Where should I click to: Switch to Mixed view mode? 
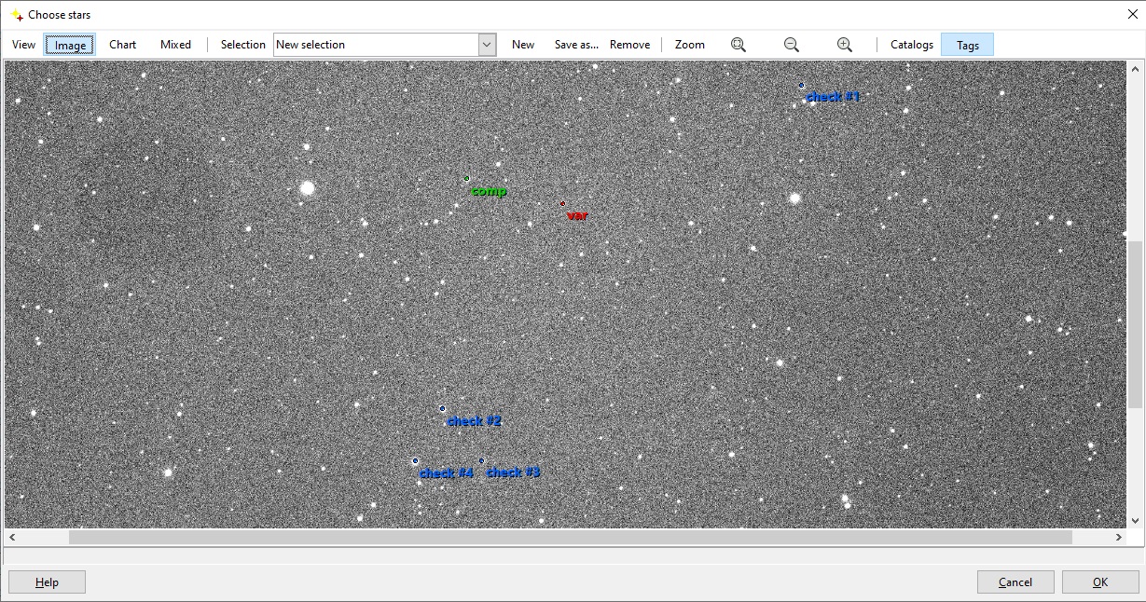(x=175, y=45)
